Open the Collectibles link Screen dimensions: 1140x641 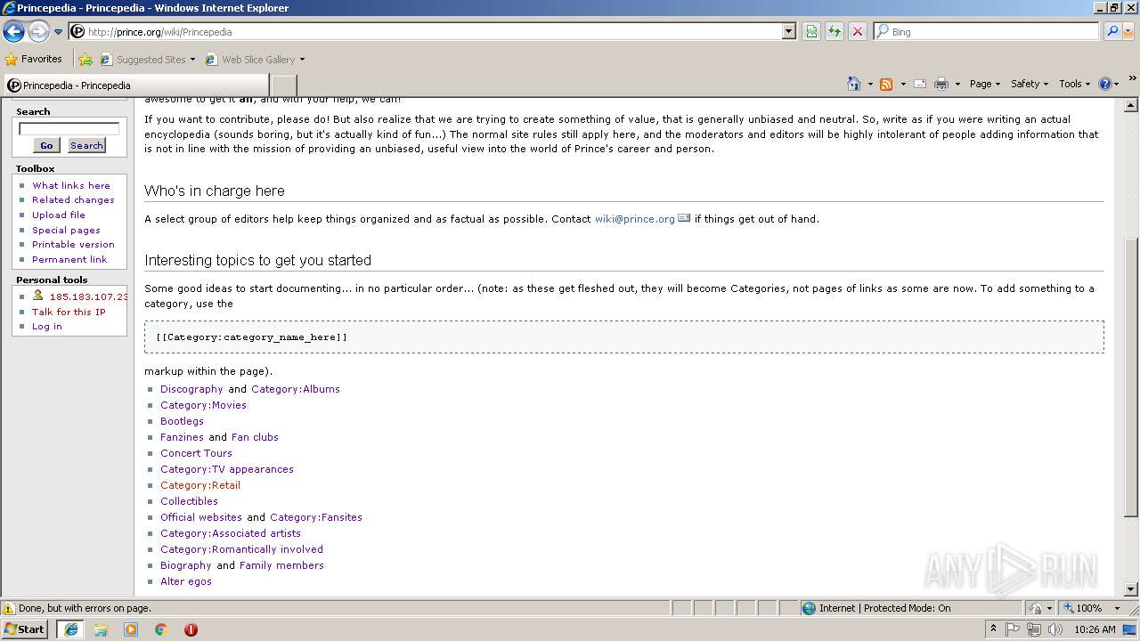(x=189, y=501)
